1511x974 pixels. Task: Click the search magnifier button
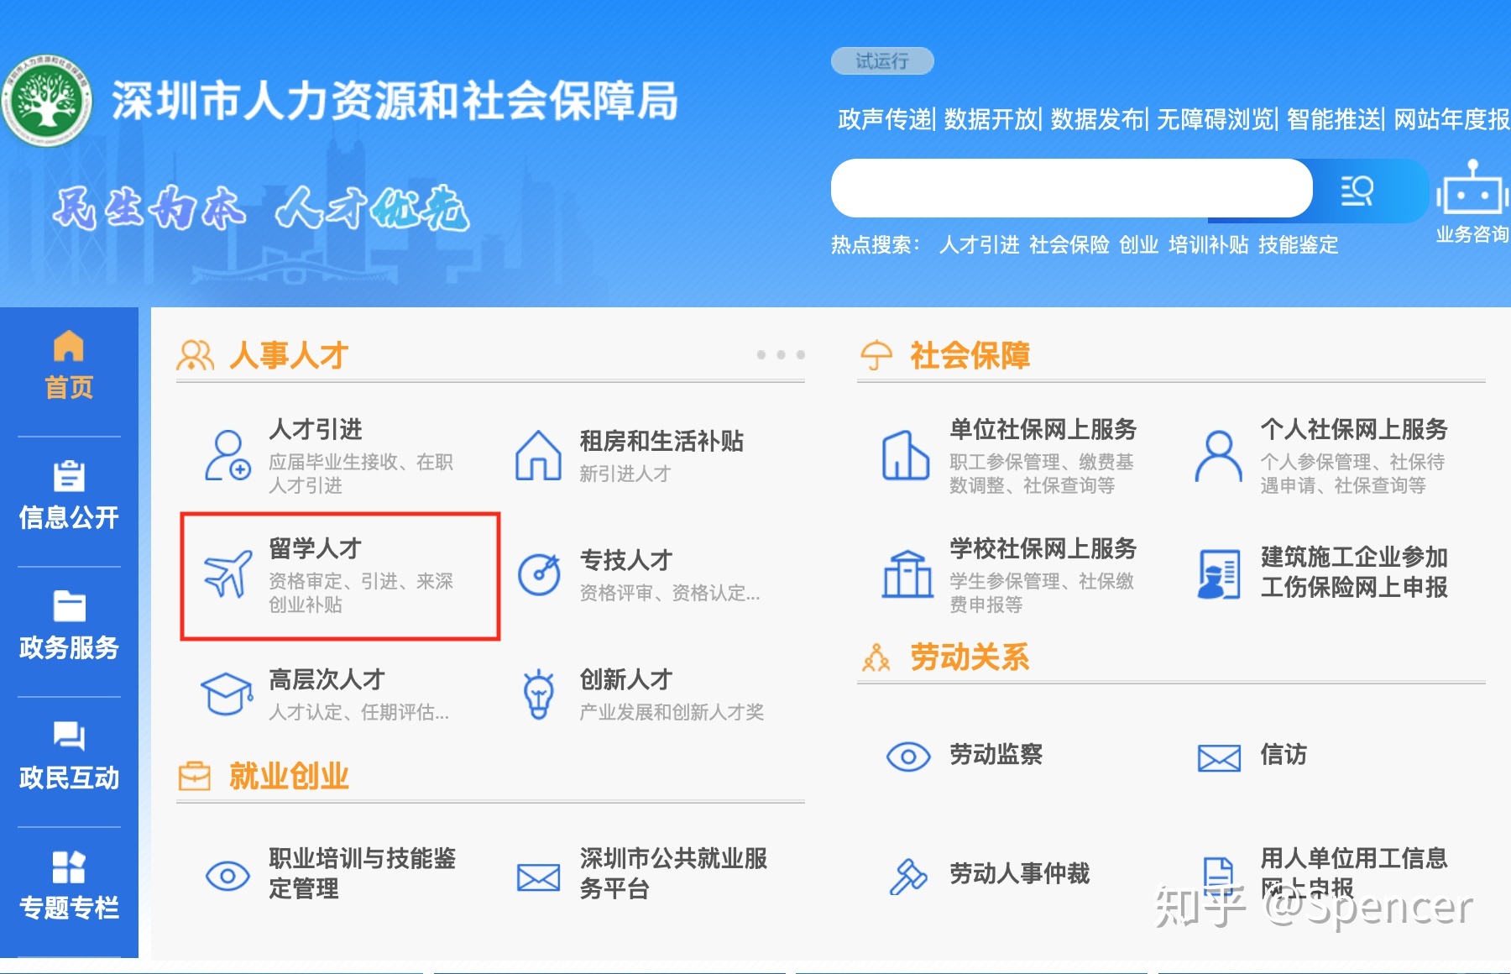click(1357, 191)
